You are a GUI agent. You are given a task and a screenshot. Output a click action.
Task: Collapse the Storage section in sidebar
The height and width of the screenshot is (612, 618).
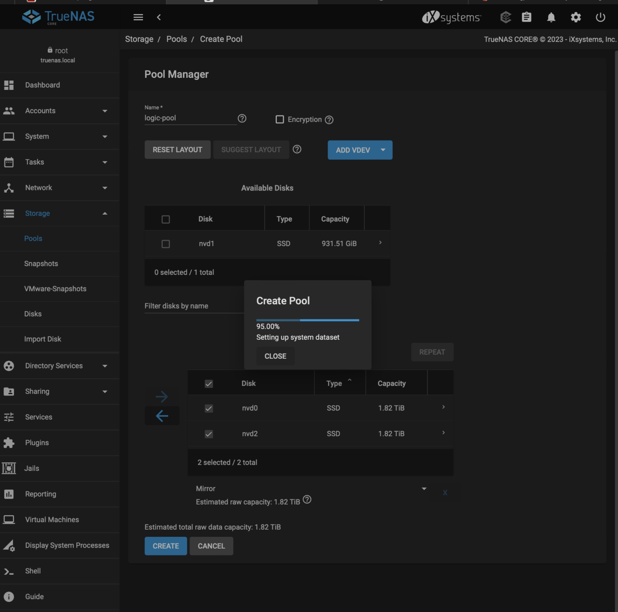click(105, 213)
